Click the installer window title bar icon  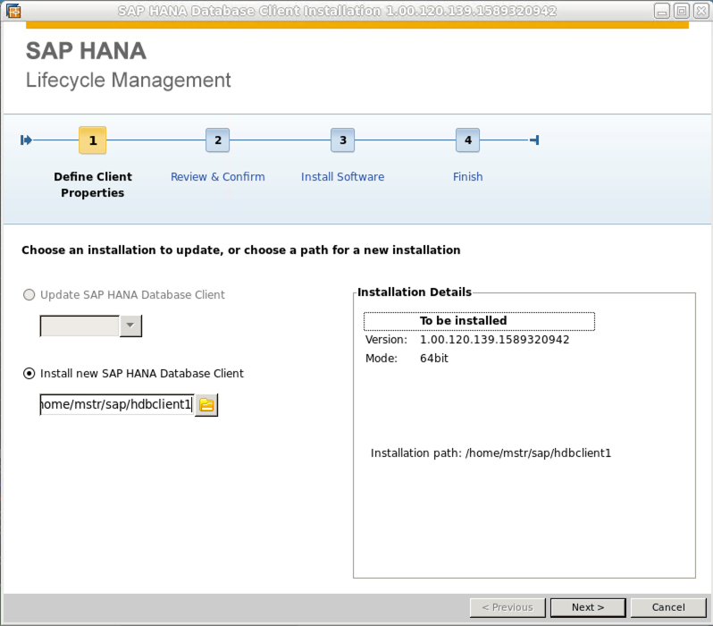pyautogui.click(x=13, y=11)
